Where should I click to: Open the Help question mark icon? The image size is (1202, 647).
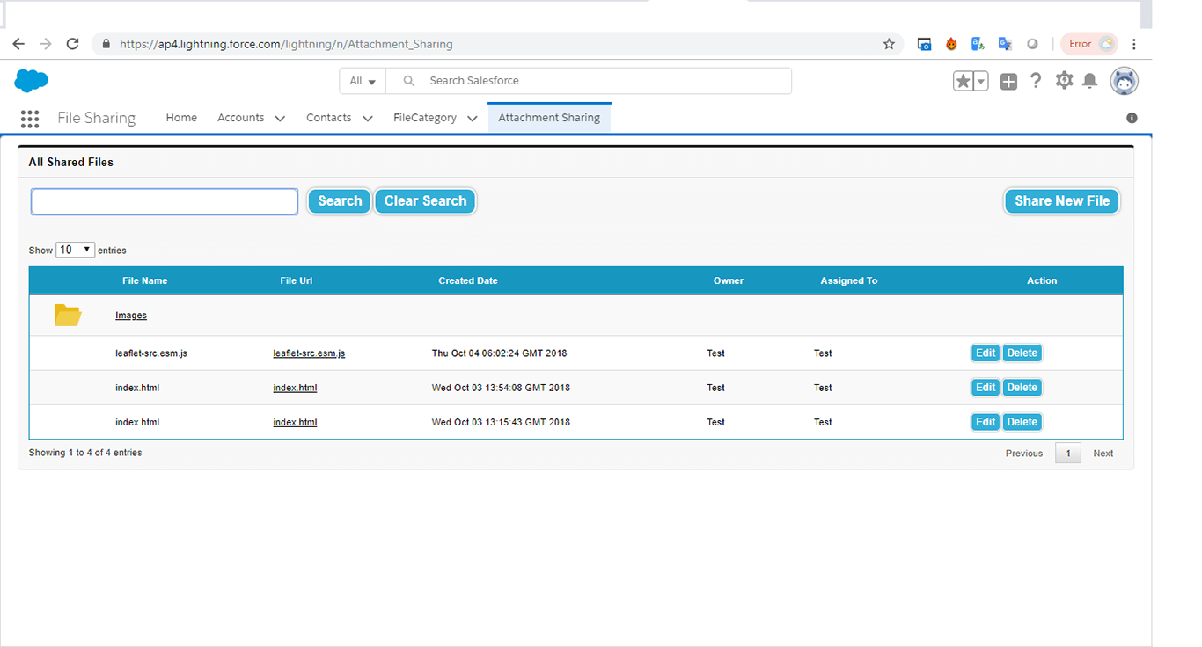click(1036, 81)
